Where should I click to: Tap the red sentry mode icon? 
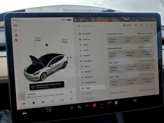tap(94, 19)
